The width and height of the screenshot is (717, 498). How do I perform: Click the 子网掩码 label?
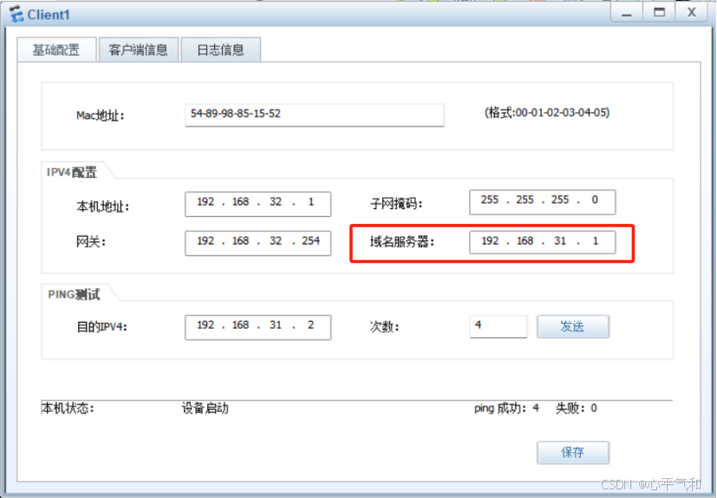pyautogui.click(x=396, y=204)
